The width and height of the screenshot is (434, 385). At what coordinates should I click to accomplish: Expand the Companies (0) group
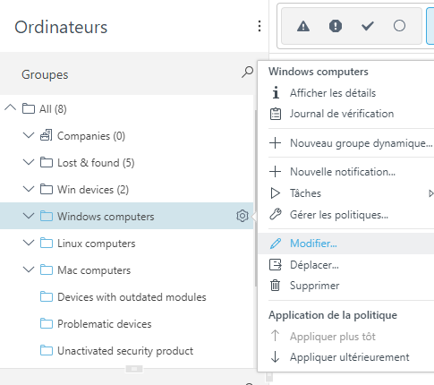29,135
